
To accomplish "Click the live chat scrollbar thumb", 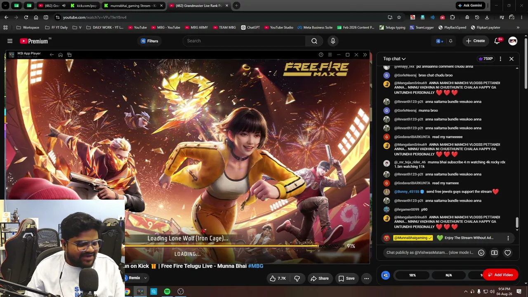I will [517, 222].
